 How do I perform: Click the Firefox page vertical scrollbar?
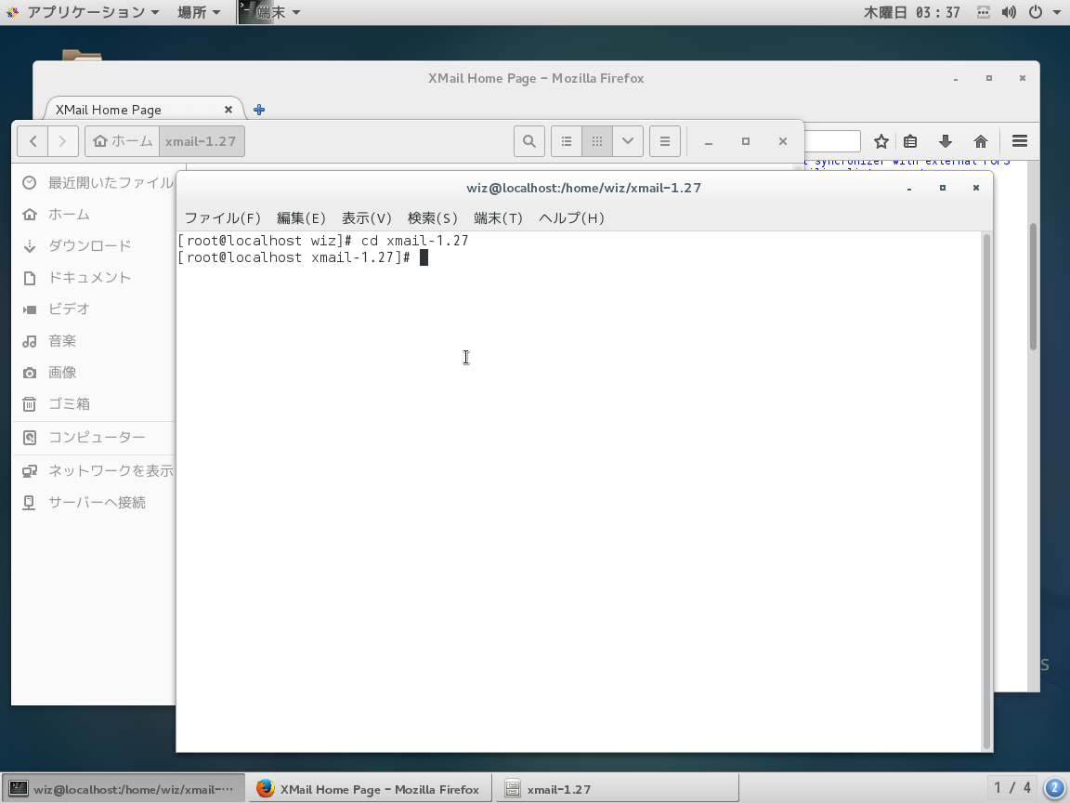(x=1033, y=287)
